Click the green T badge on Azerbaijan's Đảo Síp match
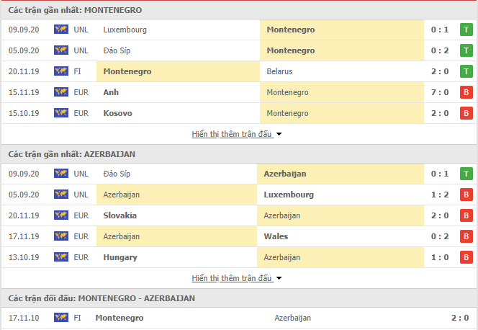The height and width of the screenshot is (330, 478). [466, 174]
